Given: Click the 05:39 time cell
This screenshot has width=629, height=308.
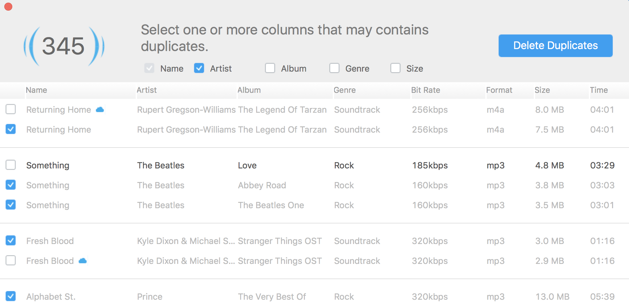Looking at the screenshot, I should (602, 297).
